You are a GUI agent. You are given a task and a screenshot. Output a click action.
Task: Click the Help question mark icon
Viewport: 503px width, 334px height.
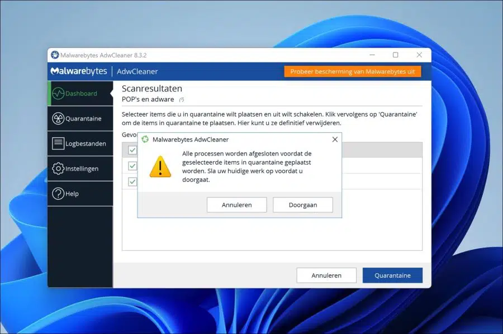[x=58, y=193]
